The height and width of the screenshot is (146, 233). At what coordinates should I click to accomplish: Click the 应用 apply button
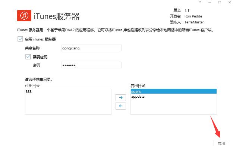[x=221, y=143]
